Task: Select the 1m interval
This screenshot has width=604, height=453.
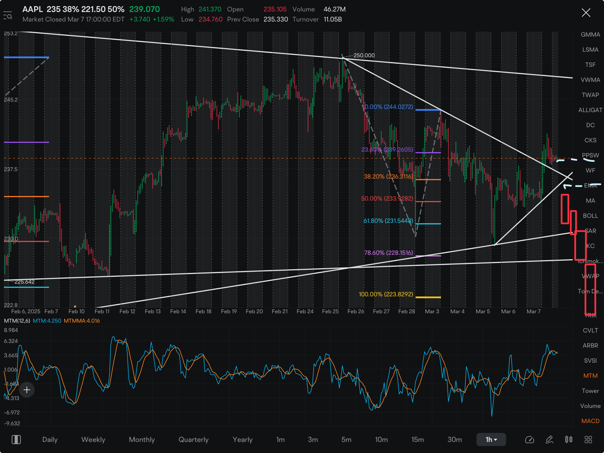Action: coord(280,440)
